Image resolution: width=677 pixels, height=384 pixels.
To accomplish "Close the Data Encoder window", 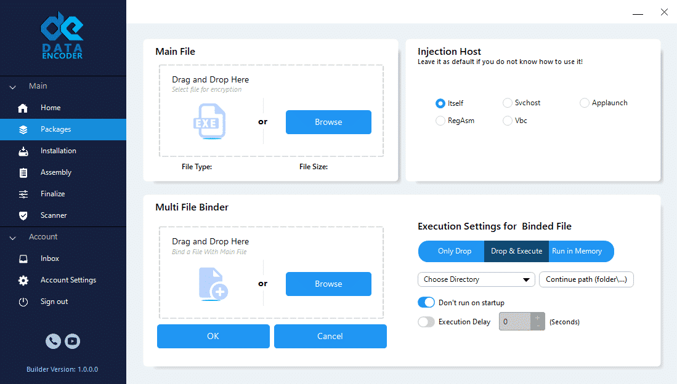I will pyautogui.click(x=665, y=12).
